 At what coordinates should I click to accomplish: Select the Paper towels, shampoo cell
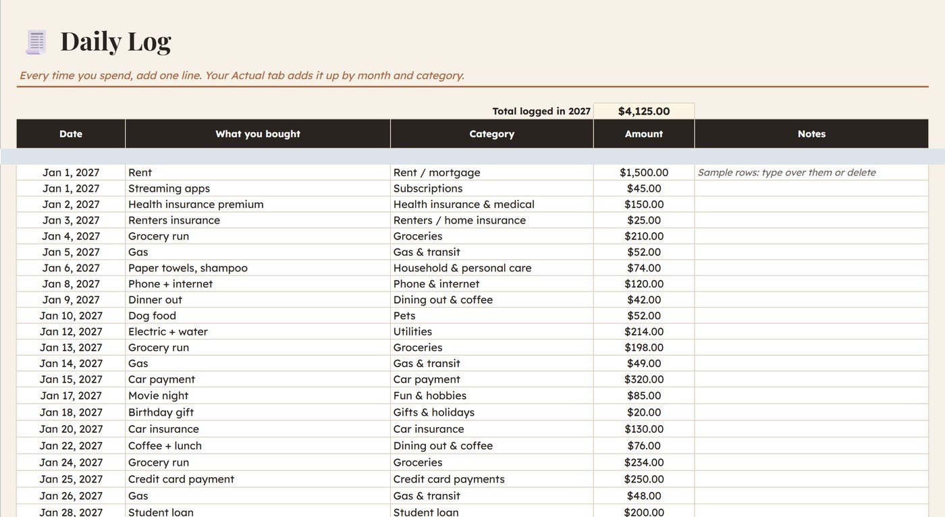coord(258,268)
